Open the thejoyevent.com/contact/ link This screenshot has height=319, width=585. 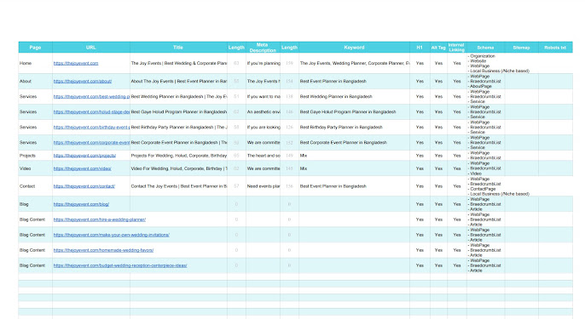84,186
